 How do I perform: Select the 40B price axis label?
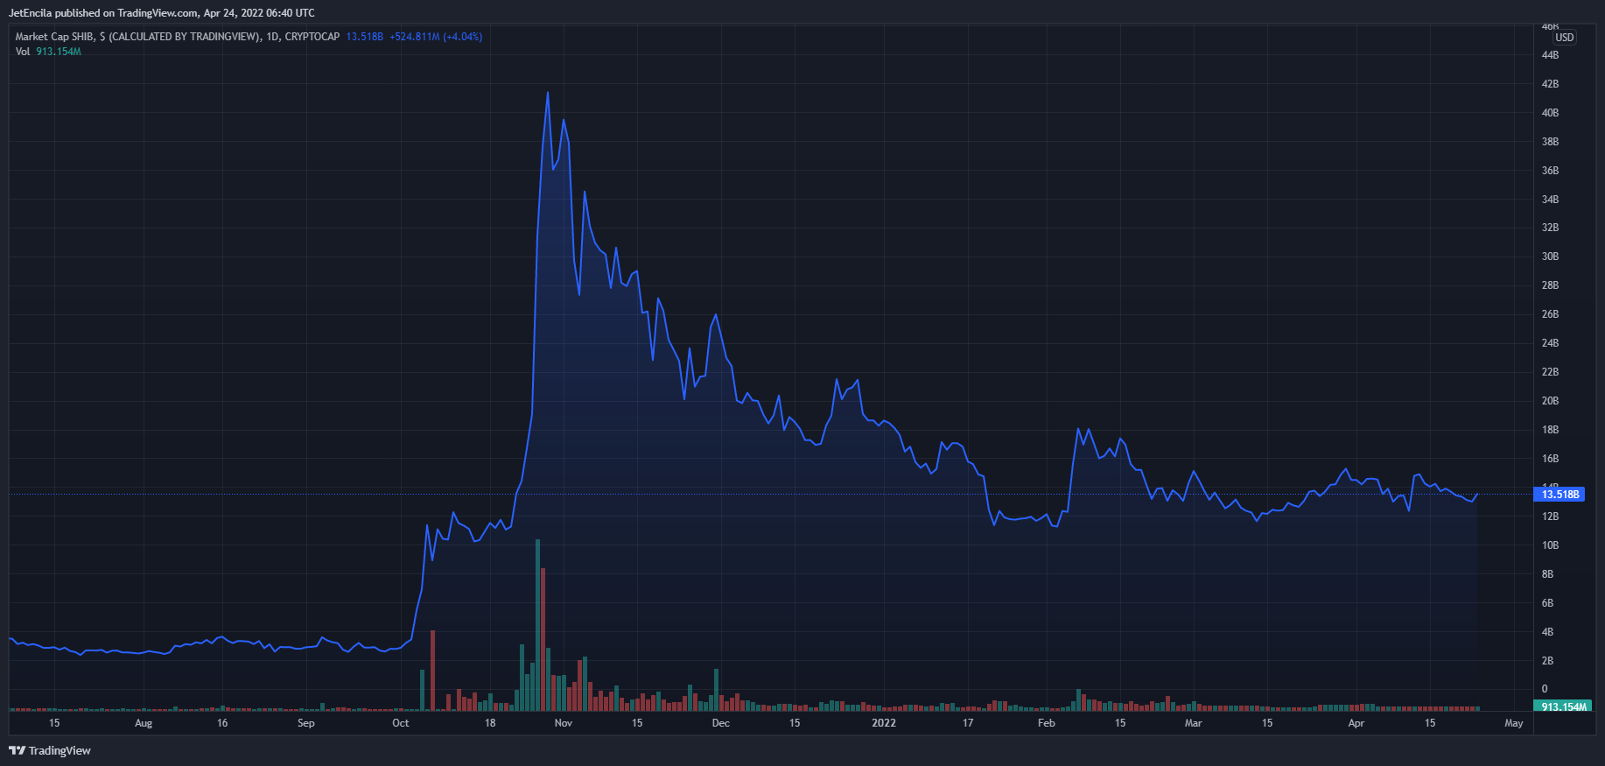[1550, 113]
